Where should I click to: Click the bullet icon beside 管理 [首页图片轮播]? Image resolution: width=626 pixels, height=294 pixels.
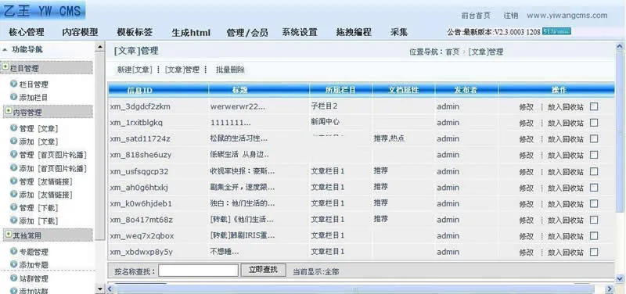tap(14, 155)
